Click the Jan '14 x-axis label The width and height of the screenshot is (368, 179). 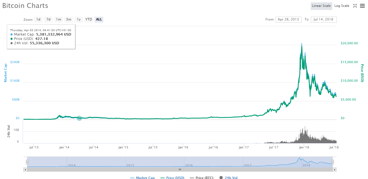click(x=64, y=148)
